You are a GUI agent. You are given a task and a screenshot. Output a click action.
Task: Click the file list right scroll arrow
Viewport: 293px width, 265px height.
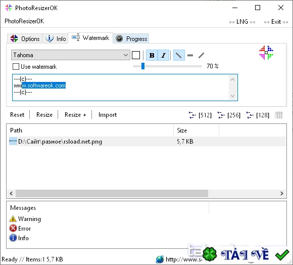coord(282,193)
